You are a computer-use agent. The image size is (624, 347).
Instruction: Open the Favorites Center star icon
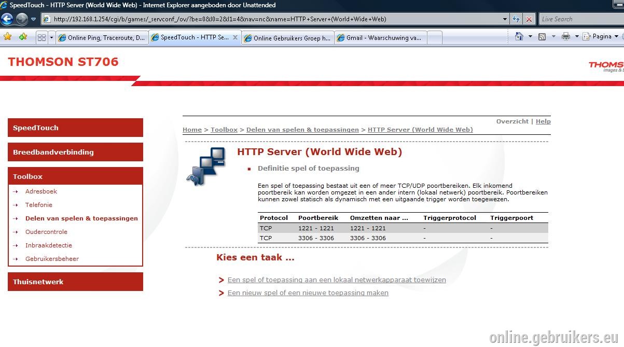click(x=7, y=37)
